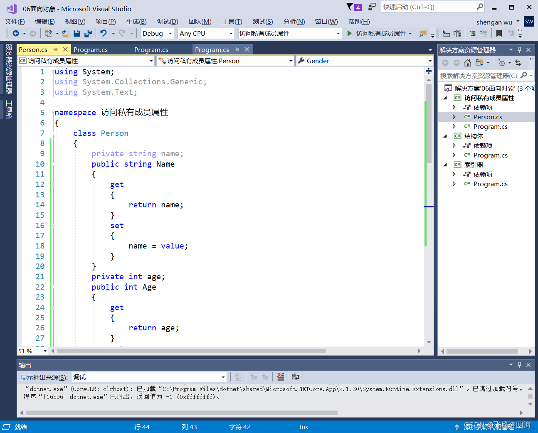Click 添加到源代码管理 in status bar
Viewport: 538px width, 433px height.
489,427
